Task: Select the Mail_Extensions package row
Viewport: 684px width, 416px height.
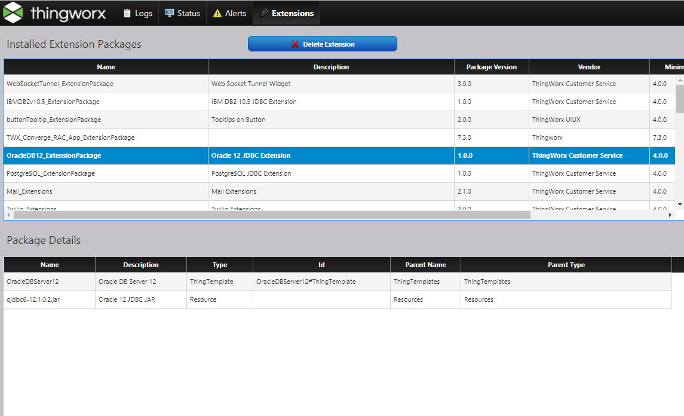Action: tap(339, 191)
